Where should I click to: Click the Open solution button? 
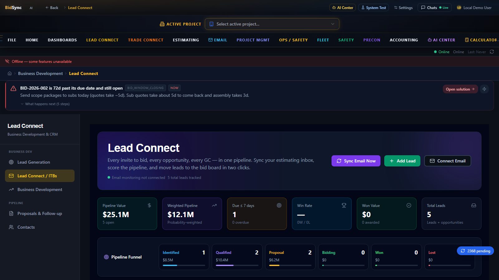(460, 89)
